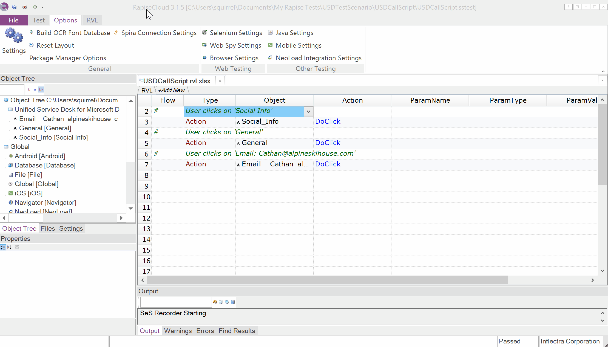Open Spira Connection Settings
This screenshot has width=608, height=347.
click(159, 33)
